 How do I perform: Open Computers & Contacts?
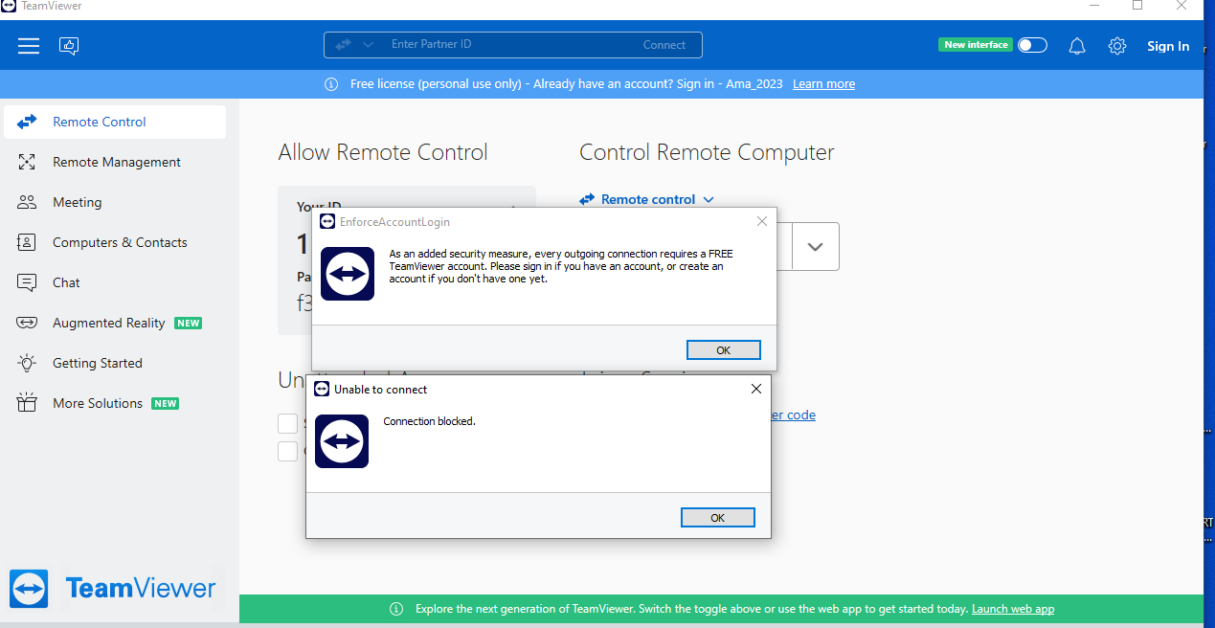(x=115, y=242)
